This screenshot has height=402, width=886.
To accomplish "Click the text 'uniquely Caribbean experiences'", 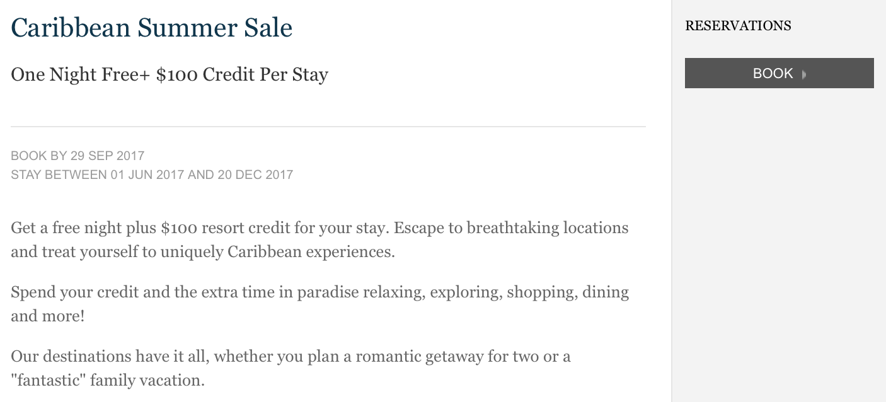I will 278,252.
